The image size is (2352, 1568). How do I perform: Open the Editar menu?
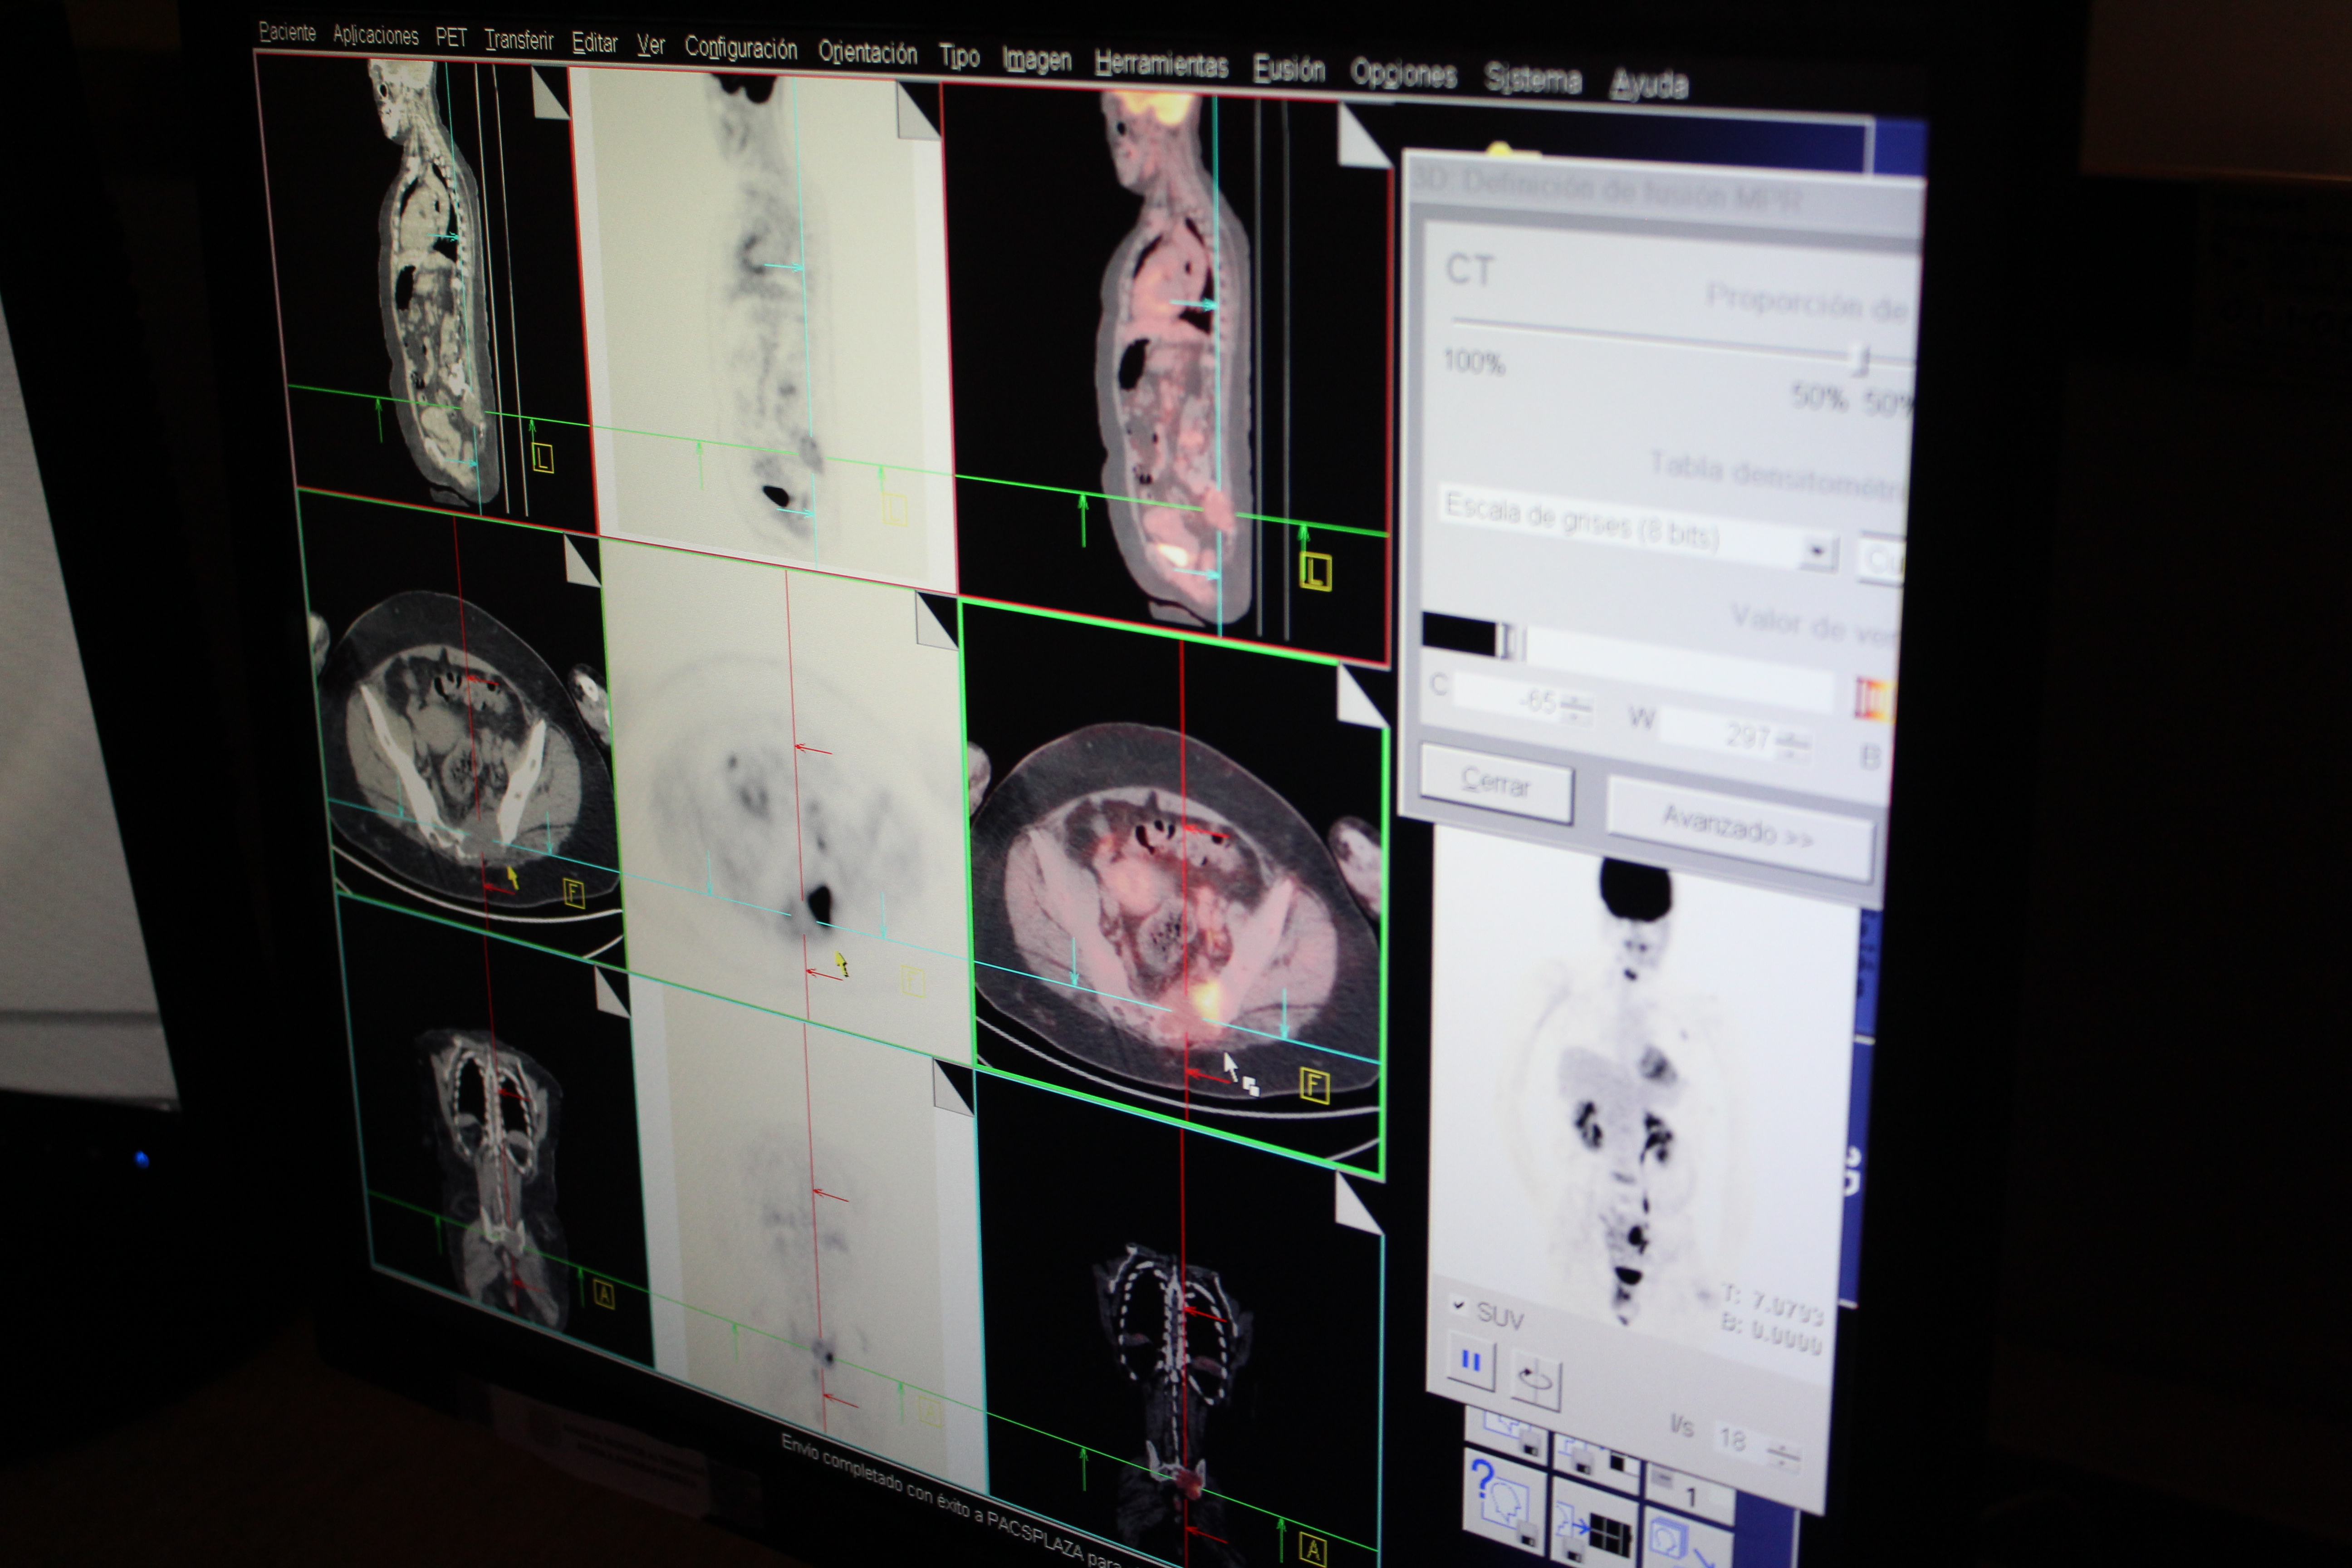point(594,43)
